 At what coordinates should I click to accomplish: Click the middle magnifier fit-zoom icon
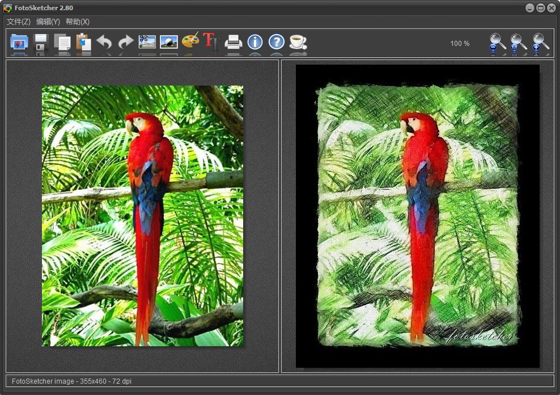tap(519, 43)
